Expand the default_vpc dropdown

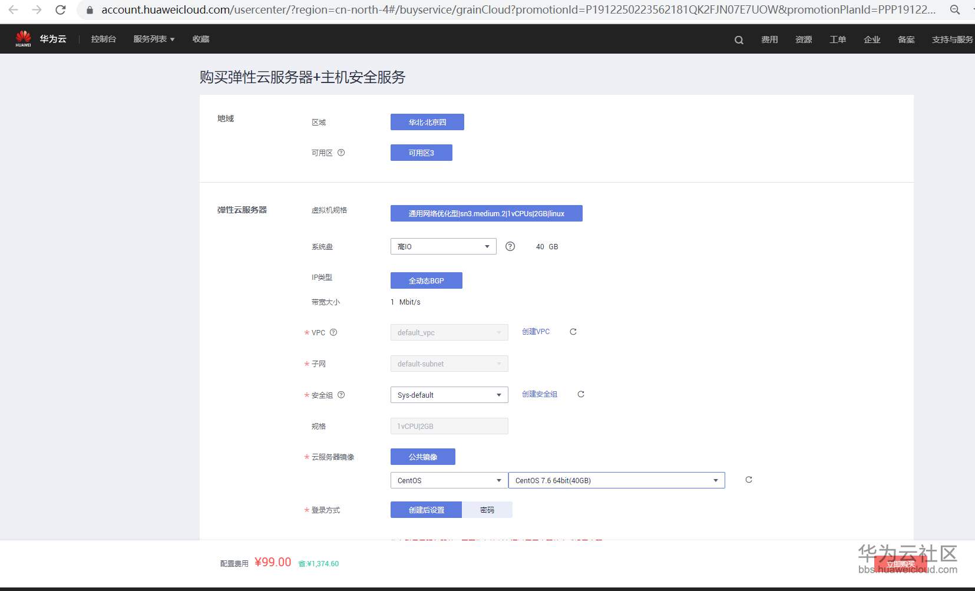[x=450, y=332]
